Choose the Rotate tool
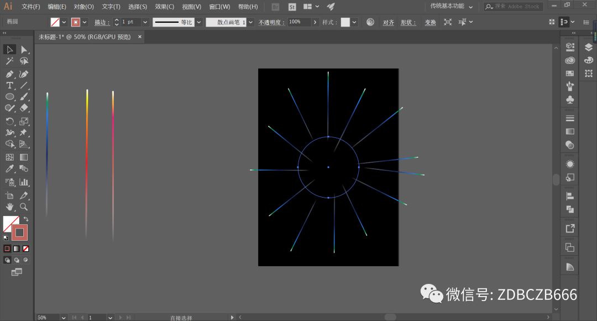This screenshot has width=597, height=321. (x=9, y=121)
